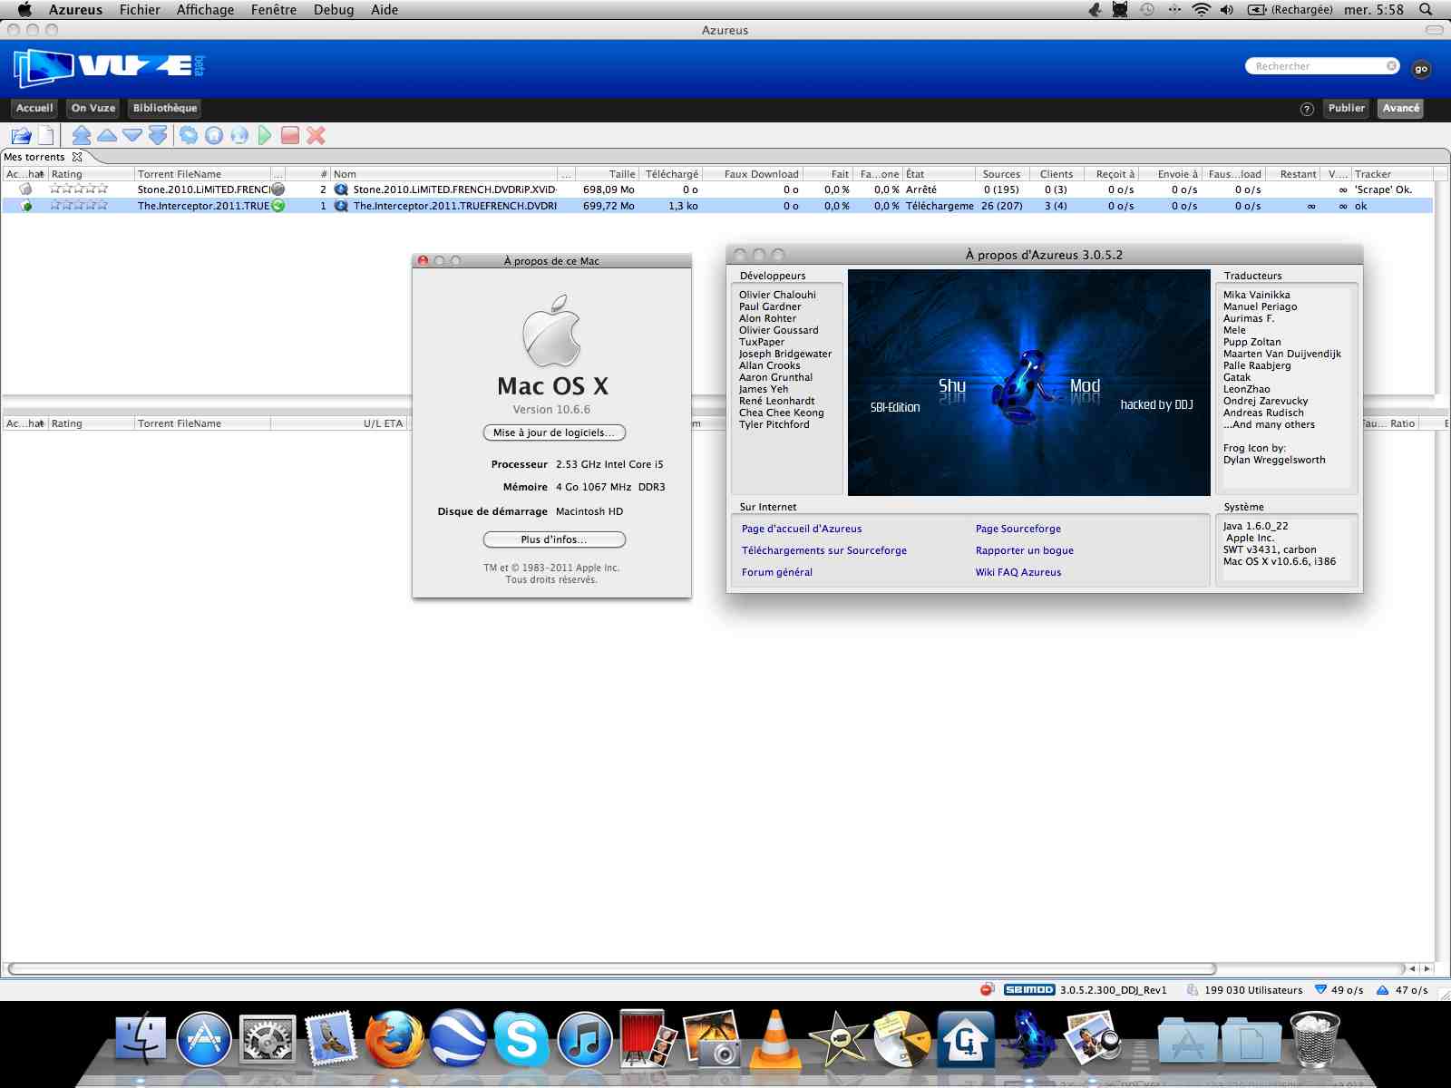Open the Page Sourceforge link

coord(1018,529)
